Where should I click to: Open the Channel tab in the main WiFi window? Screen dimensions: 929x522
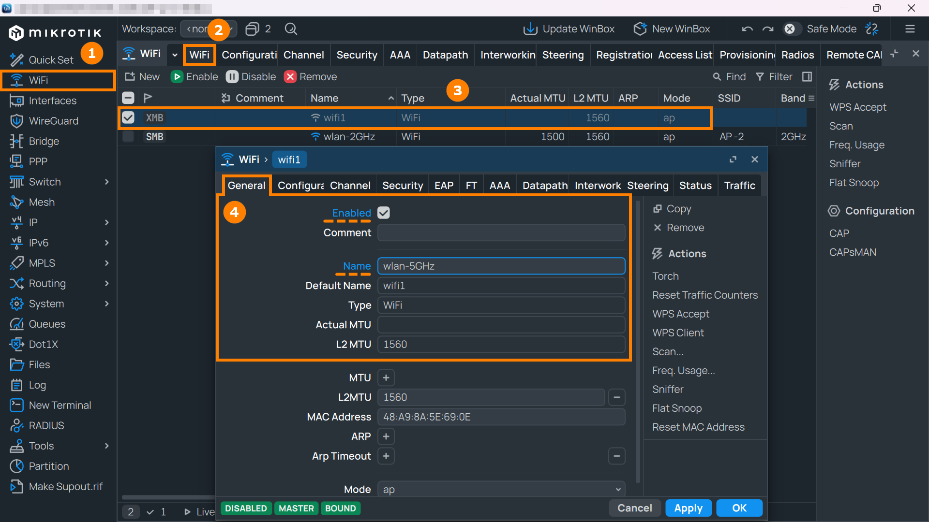pos(304,55)
